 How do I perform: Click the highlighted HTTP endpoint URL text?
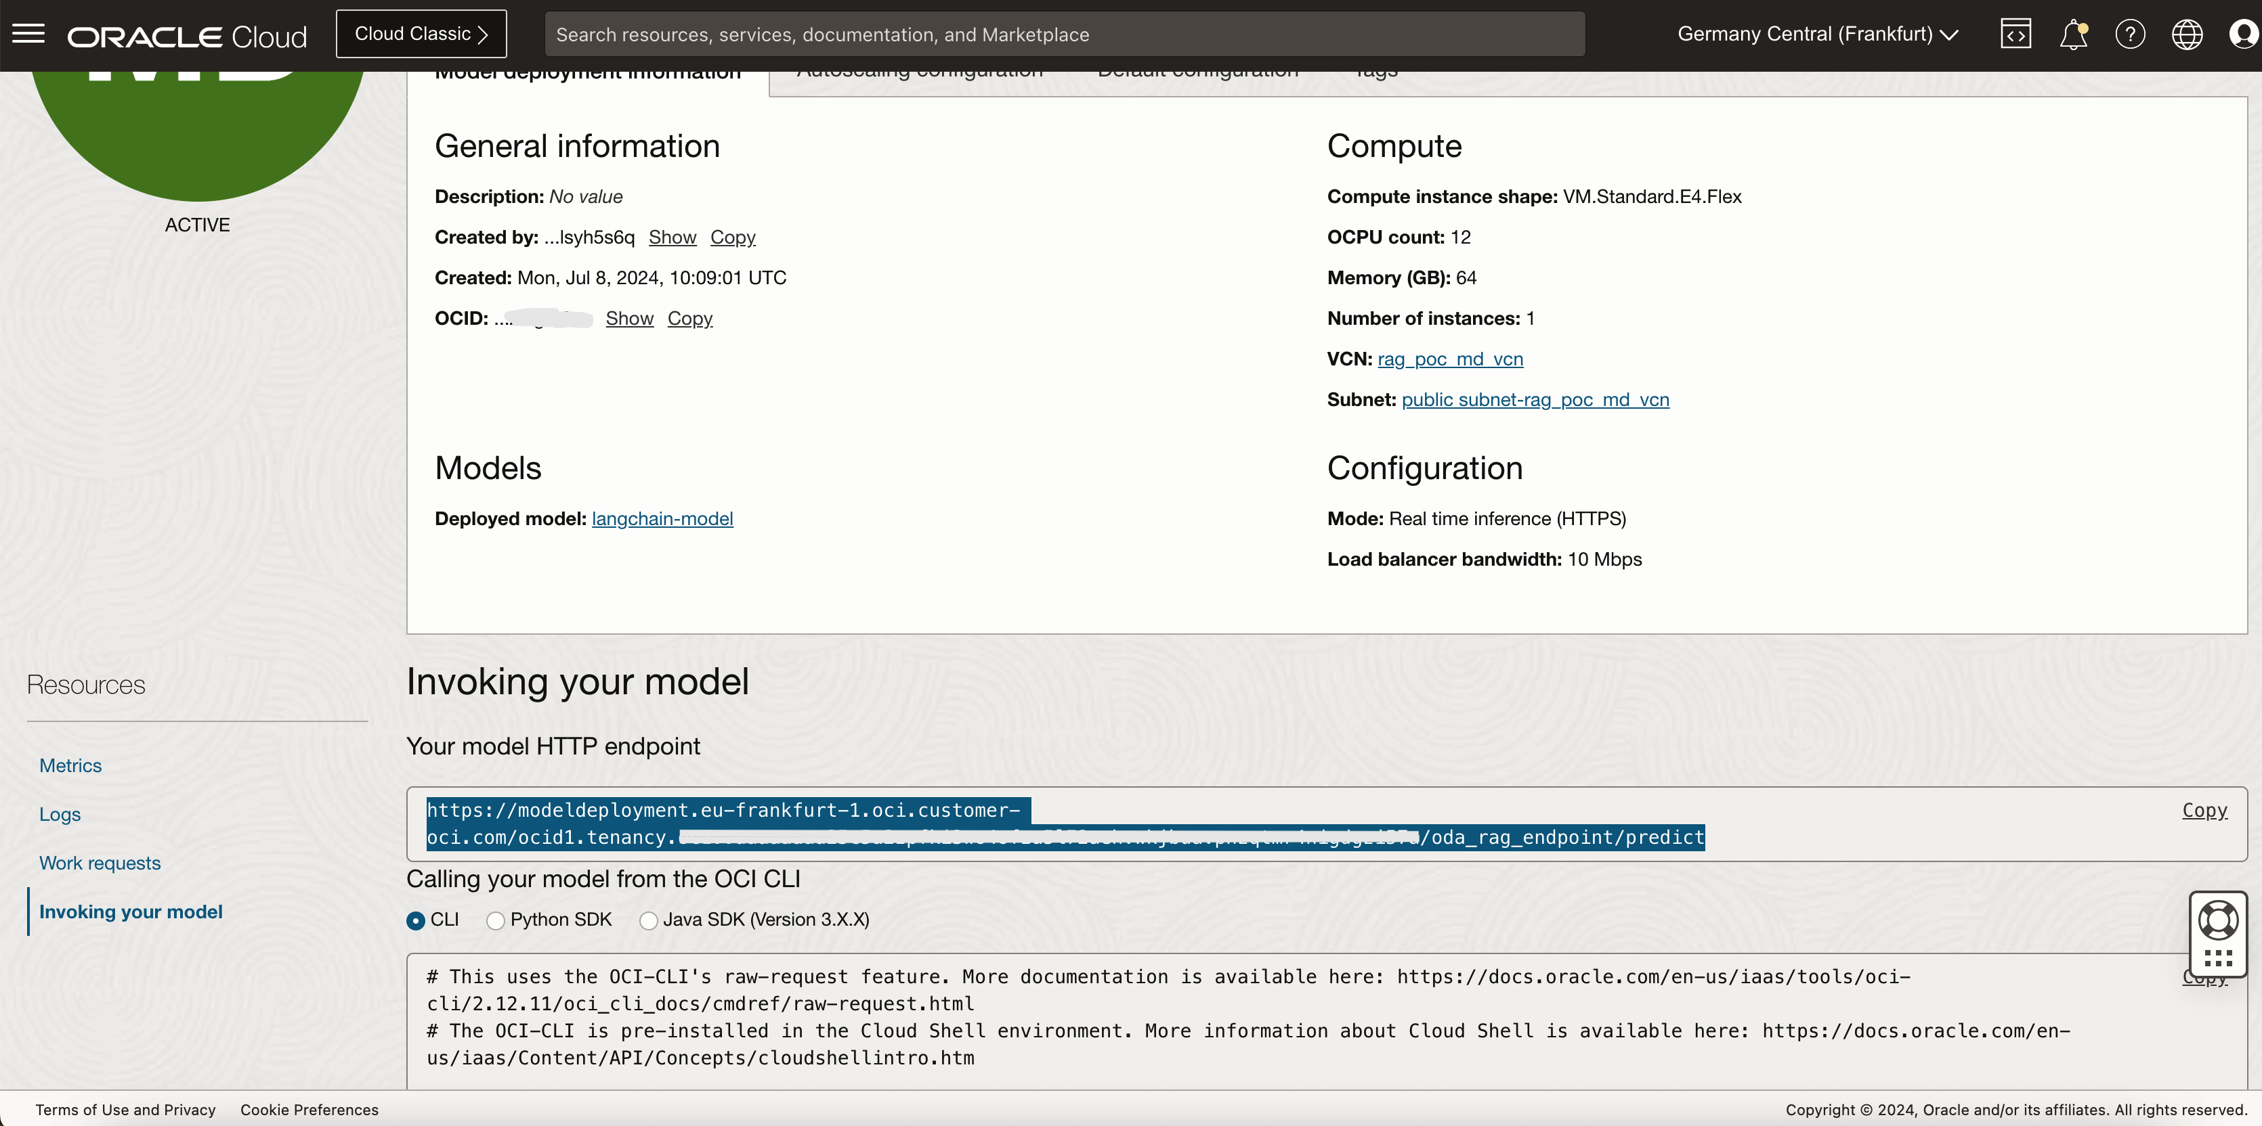click(x=1065, y=824)
